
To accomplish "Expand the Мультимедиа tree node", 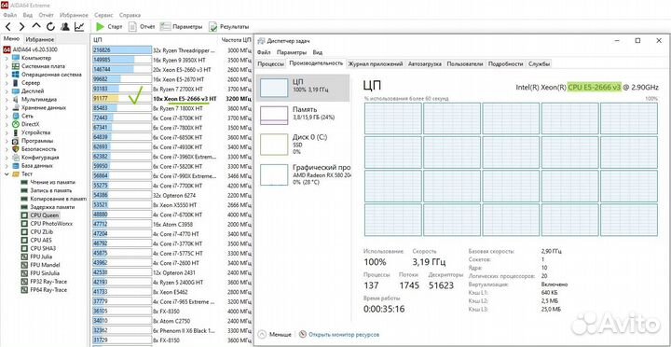I will pyautogui.click(x=7, y=100).
